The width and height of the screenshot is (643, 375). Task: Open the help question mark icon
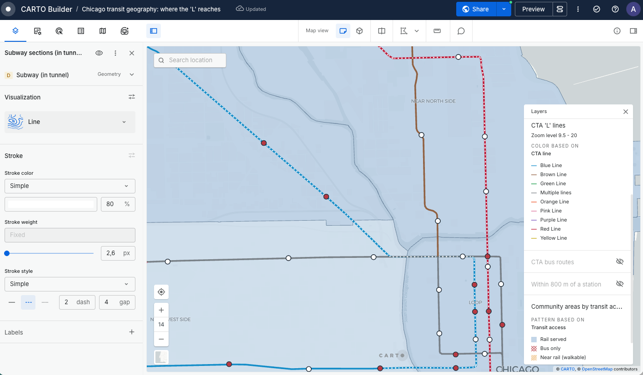(x=615, y=9)
